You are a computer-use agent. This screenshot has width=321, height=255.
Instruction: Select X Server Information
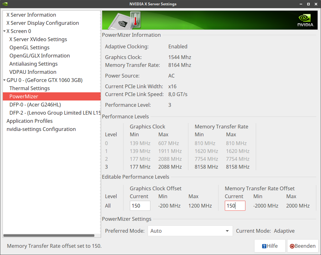coord(31,15)
